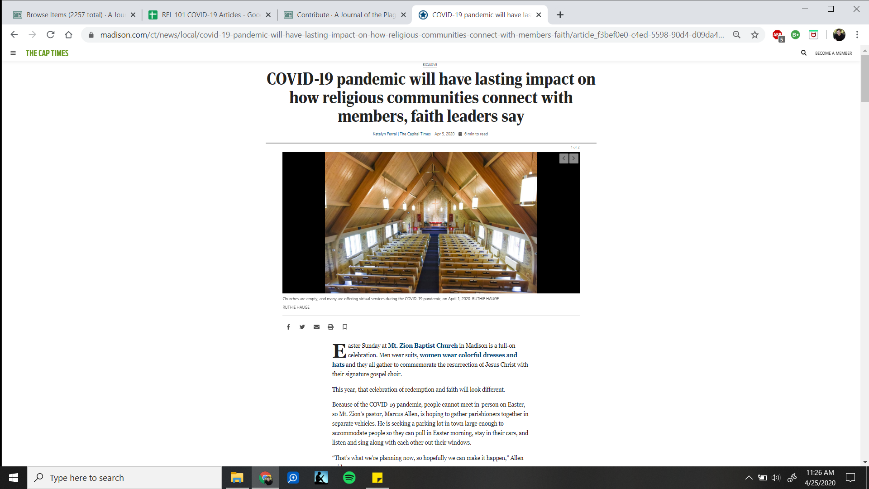This screenshot has height=489, width=869.
Task: Bookmark this page with the star icon
Action: tap(754, 35)
